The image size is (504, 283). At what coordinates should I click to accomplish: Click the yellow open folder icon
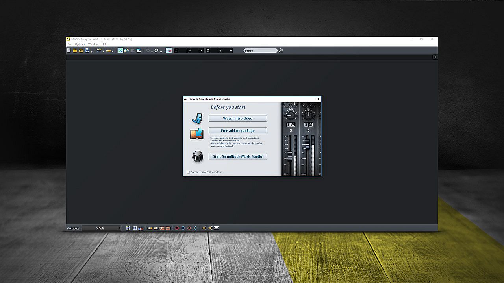tap(75, 51)
